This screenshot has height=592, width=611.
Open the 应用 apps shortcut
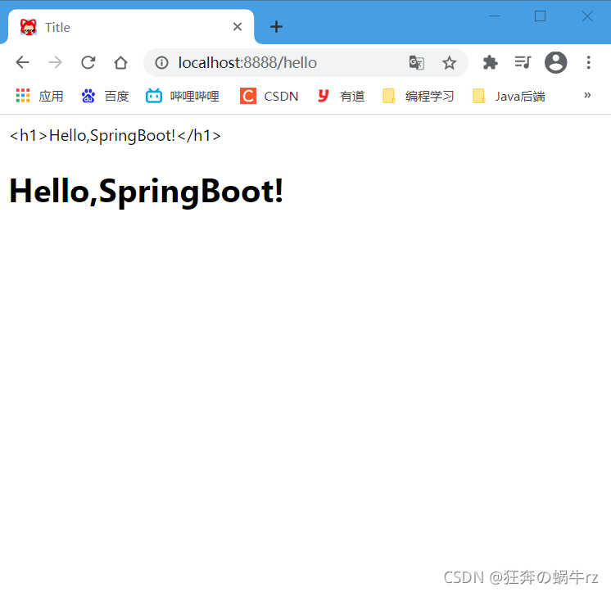coord(39,96)
